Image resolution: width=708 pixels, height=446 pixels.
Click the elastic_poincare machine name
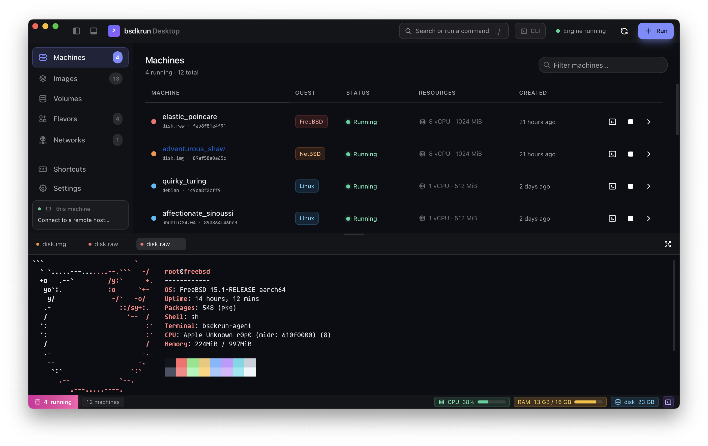190,117
